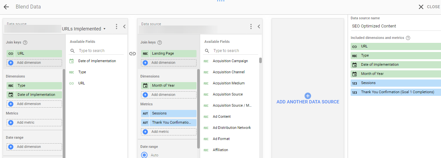Image resolution: width=441 pixels, height=158 pixels.
Task: Open three-dot menu of second data source
Action: pos(251,26)
